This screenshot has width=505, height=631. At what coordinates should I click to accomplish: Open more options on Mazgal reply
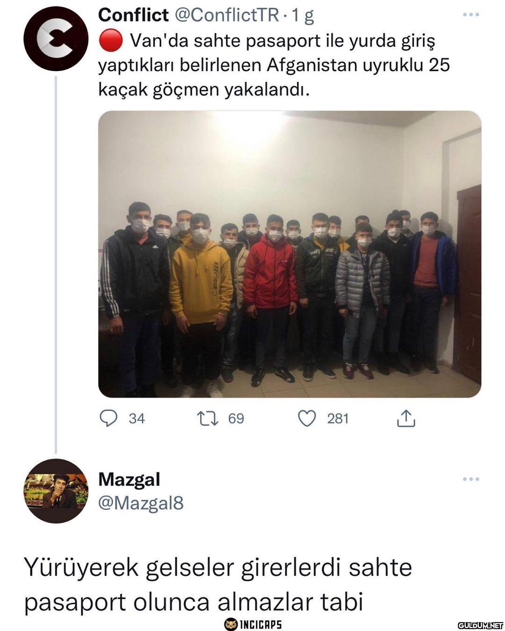click(471, 479)
